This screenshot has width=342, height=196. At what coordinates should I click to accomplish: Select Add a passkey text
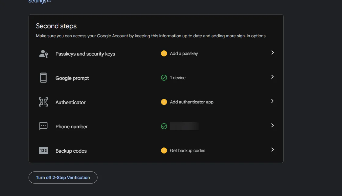click(184, 53)
